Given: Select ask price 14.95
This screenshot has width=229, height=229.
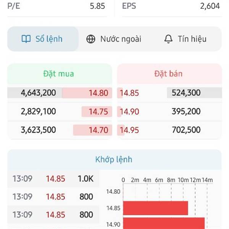Looking at the screenshot, I should 129,130.
